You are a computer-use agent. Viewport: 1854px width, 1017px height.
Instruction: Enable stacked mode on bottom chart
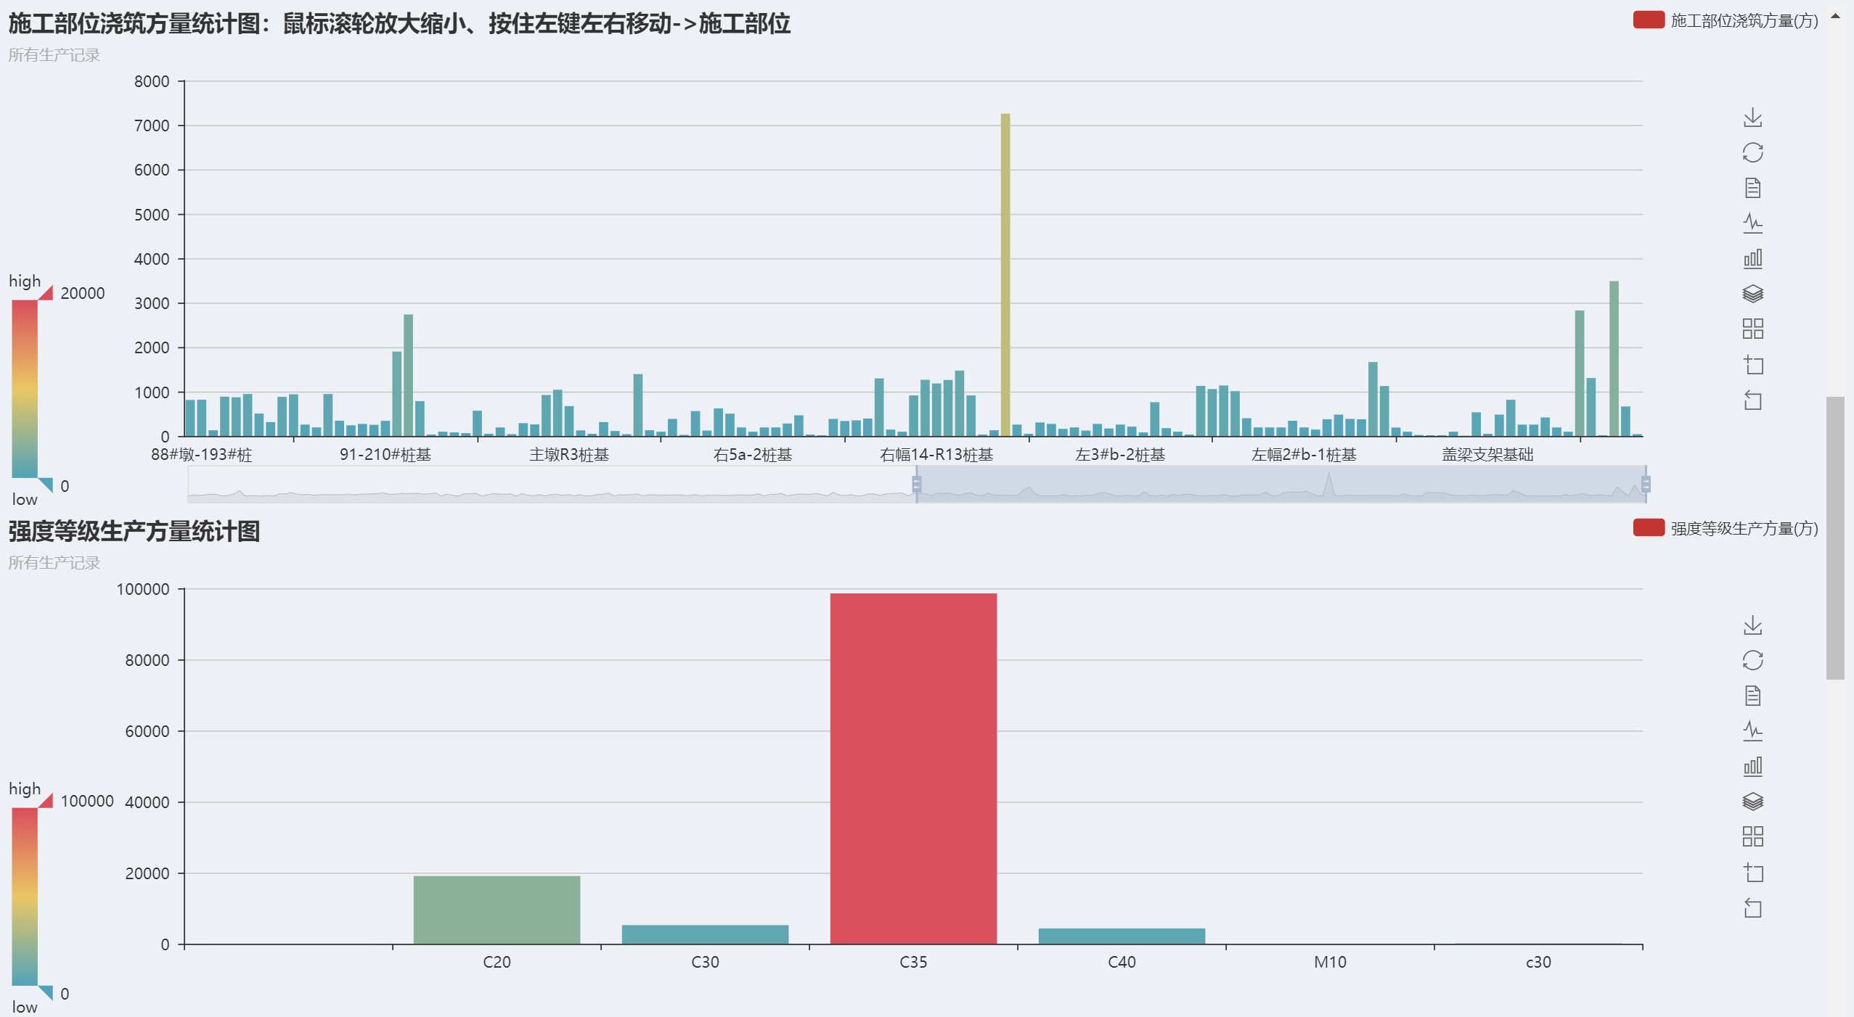pyautogui.click(x=1752, y=801)
